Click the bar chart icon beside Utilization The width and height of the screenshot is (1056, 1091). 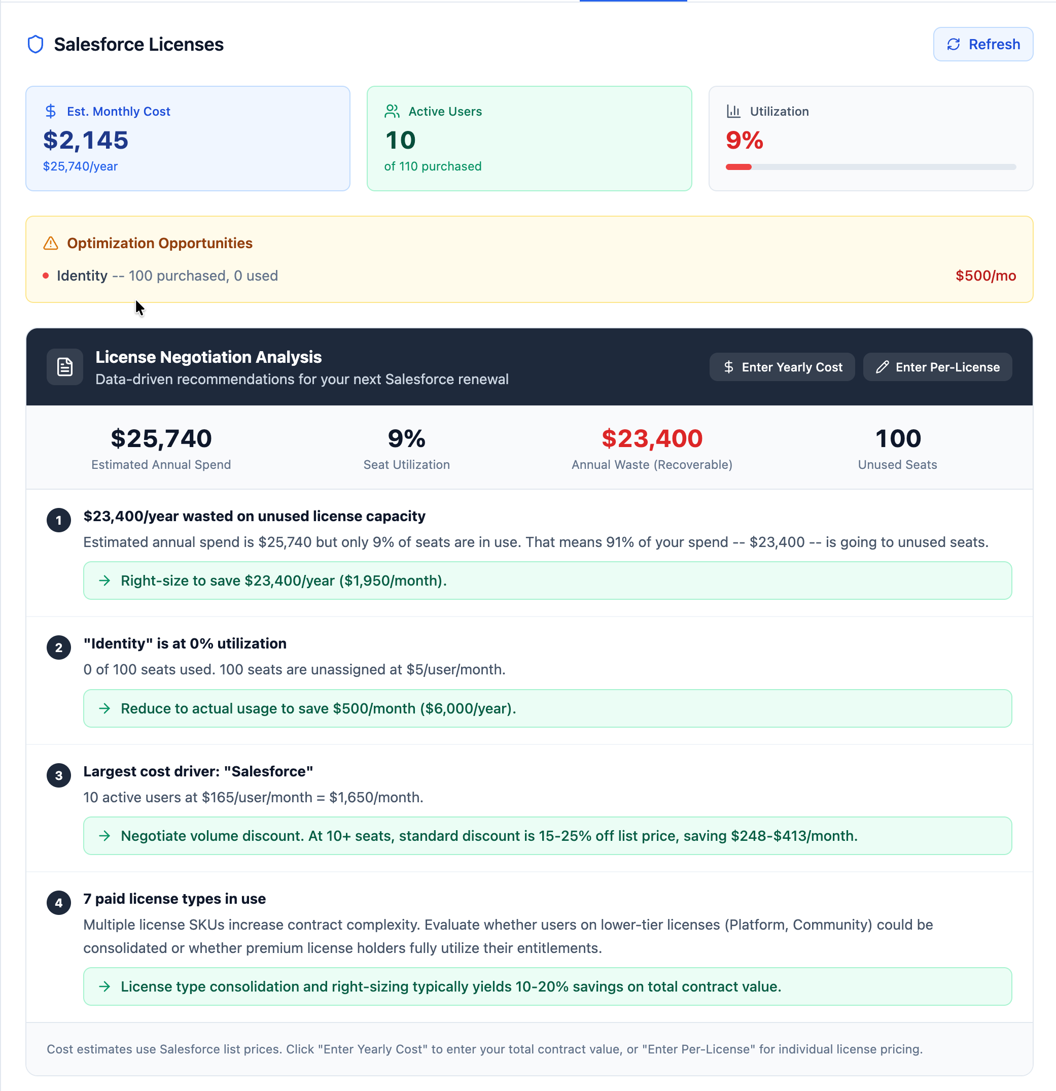coord(733,111)
